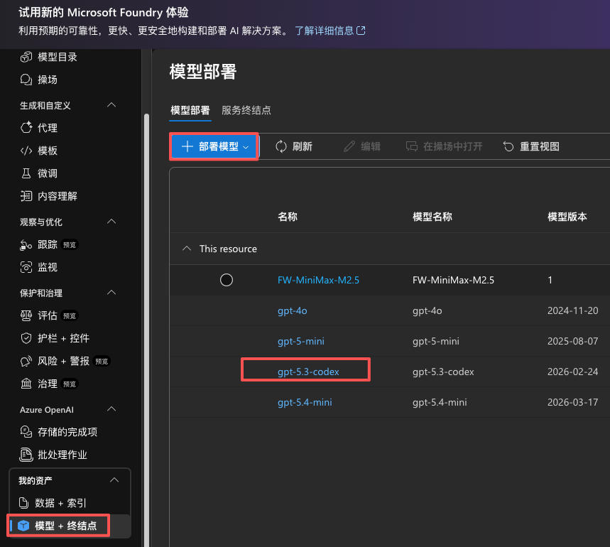Viewport: 610px width, 547px height.
Task: Open the 模型目录 catalog icon
Action: (26, 57)
